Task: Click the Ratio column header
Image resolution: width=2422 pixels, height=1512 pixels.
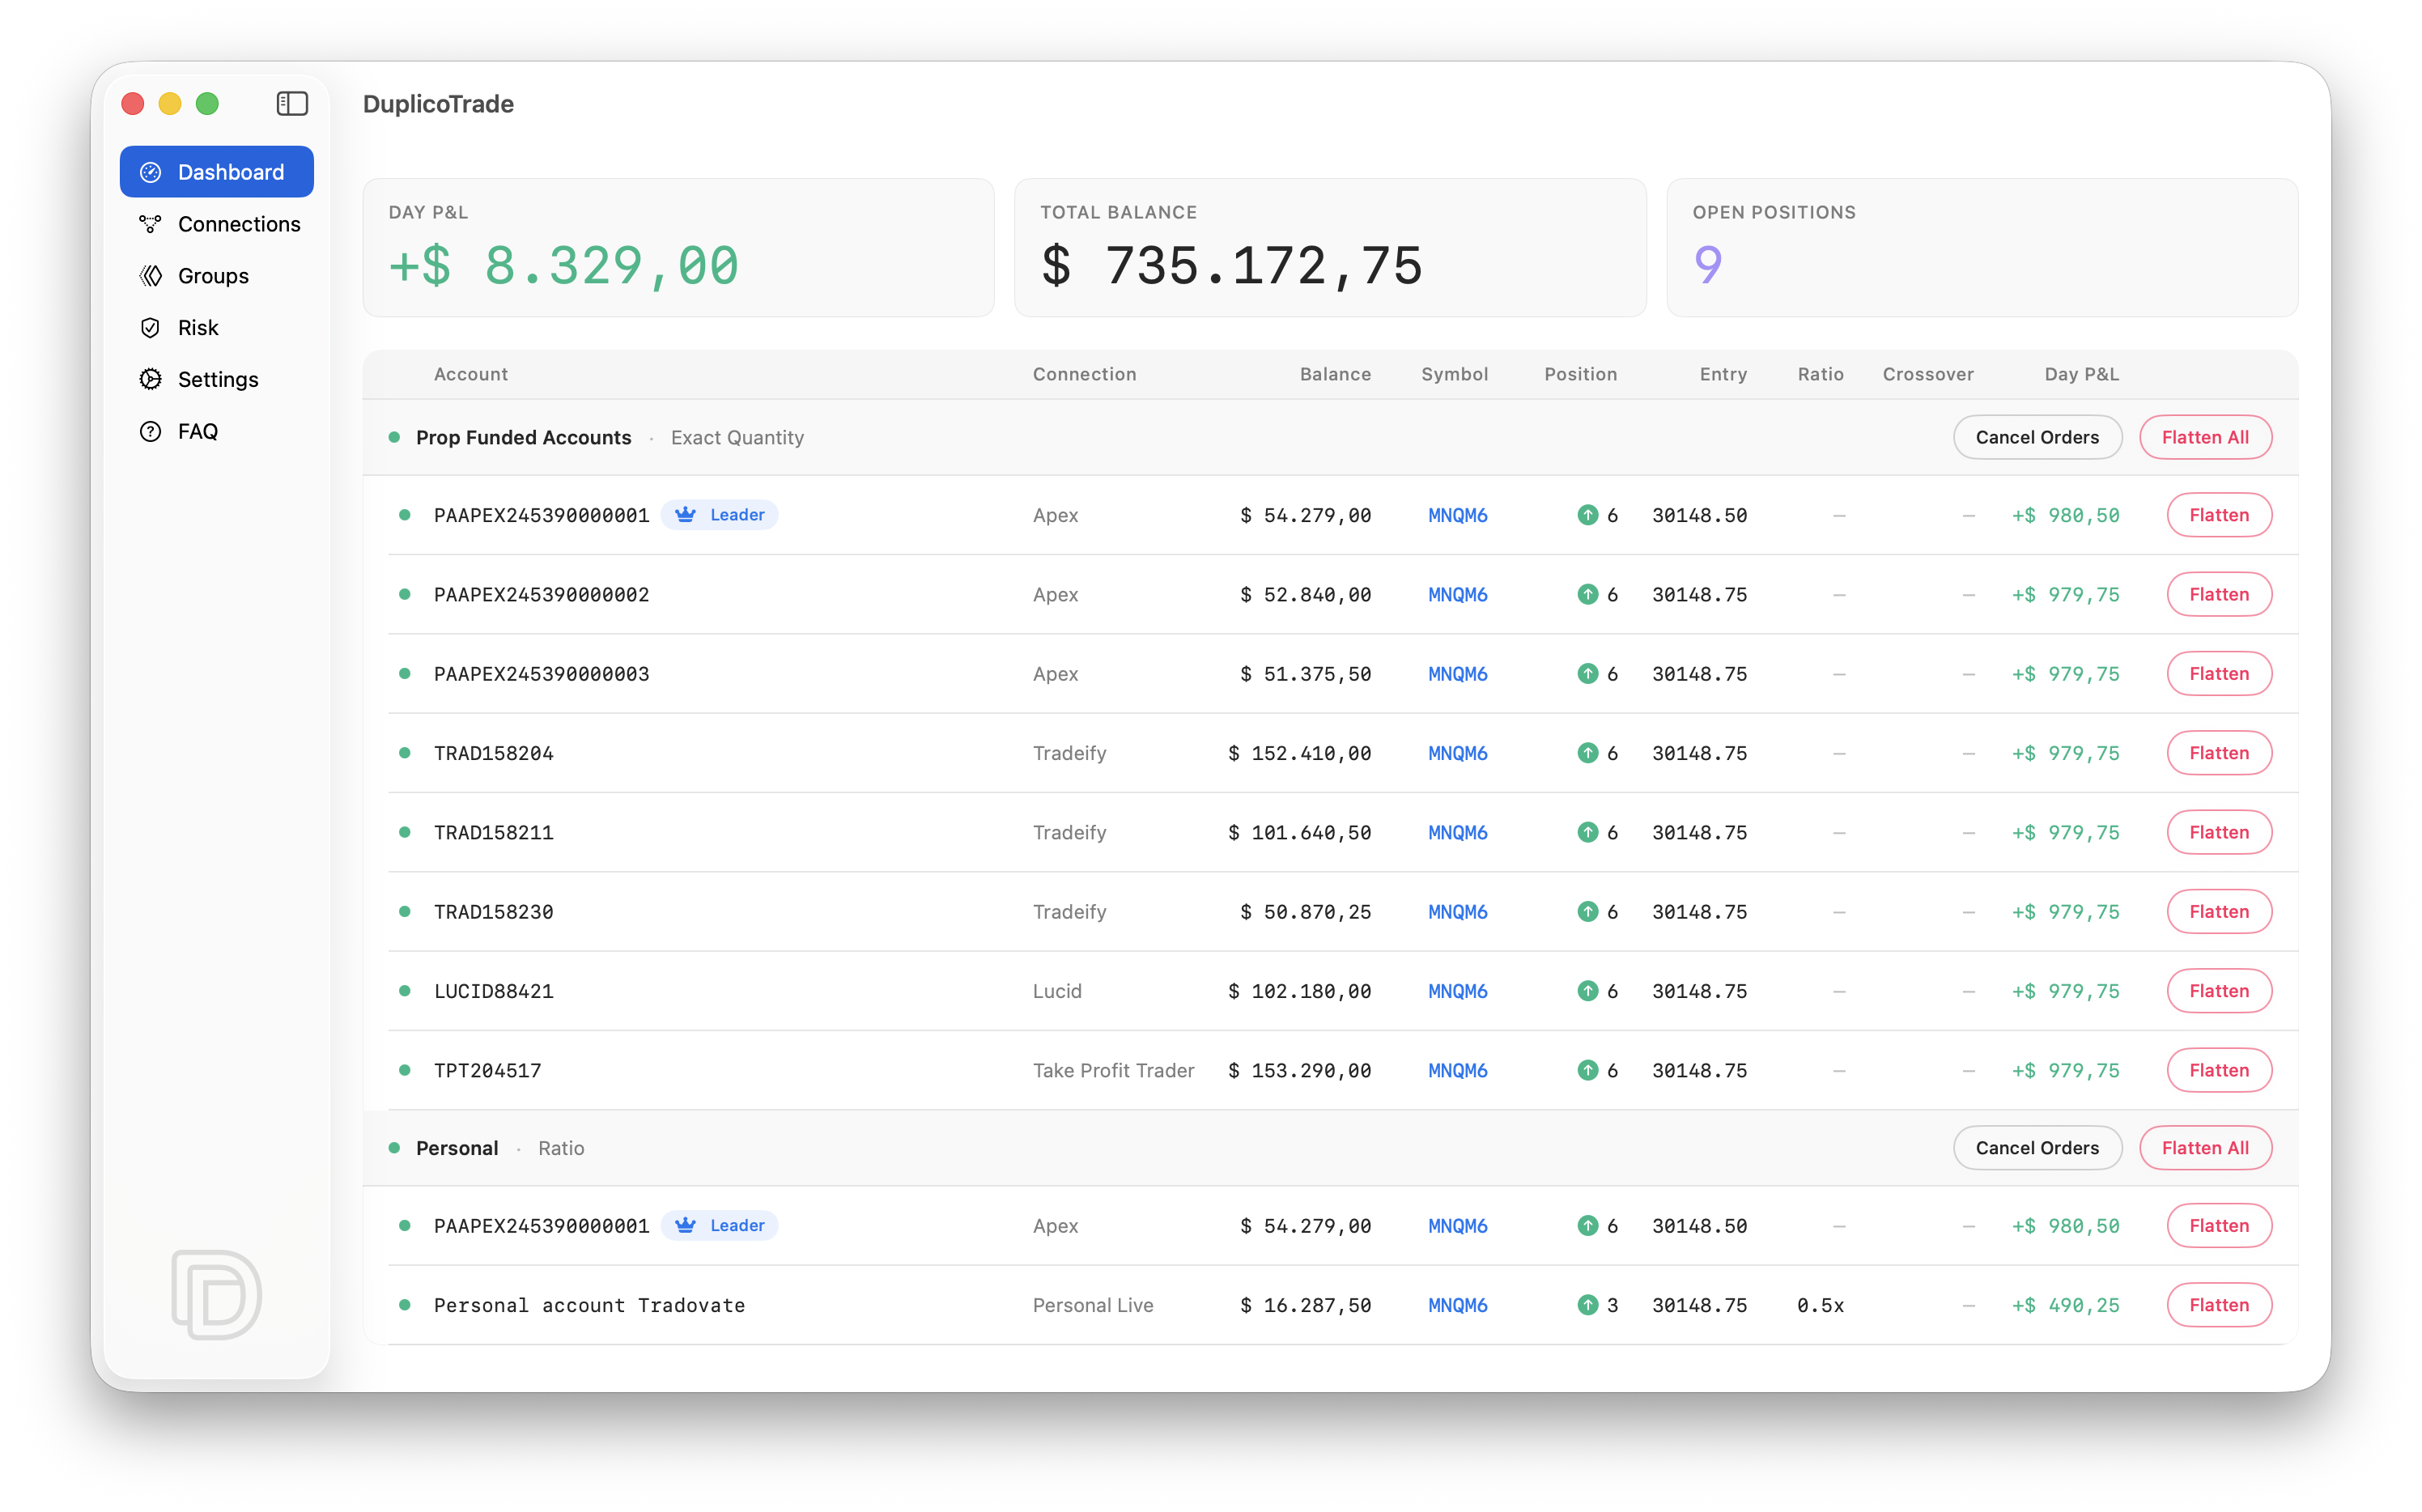Action: [x=1820, y=374]
